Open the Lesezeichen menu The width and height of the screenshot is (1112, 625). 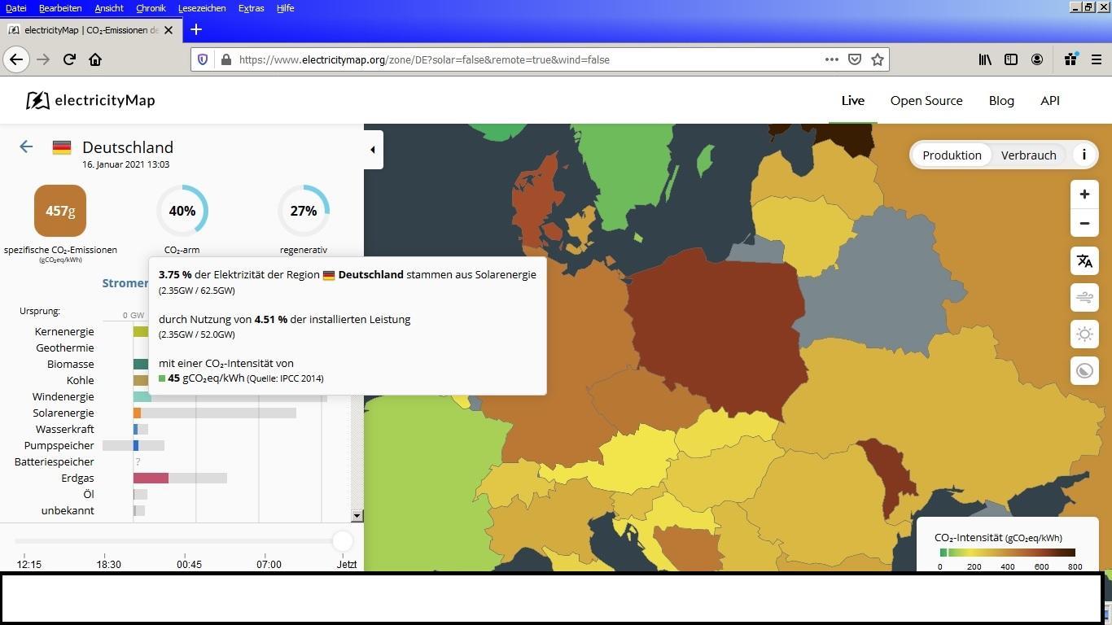tap(202, 8)
